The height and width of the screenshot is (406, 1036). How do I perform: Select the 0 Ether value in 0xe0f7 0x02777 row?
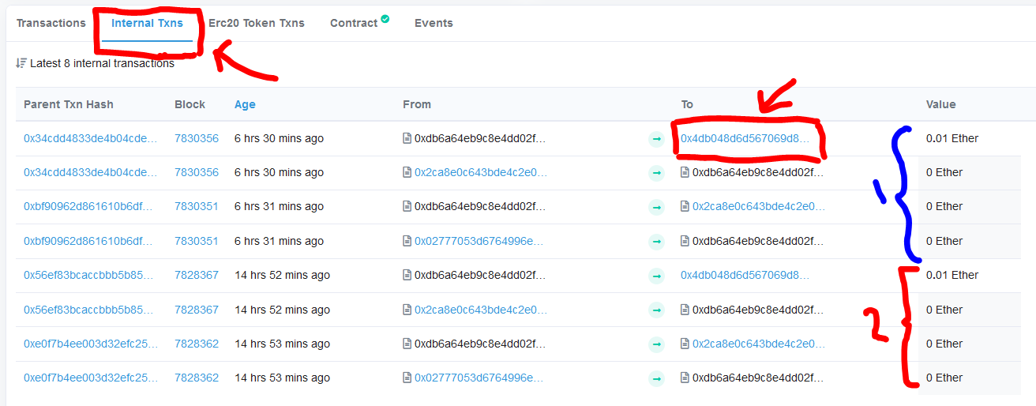[x=944, y=378]
